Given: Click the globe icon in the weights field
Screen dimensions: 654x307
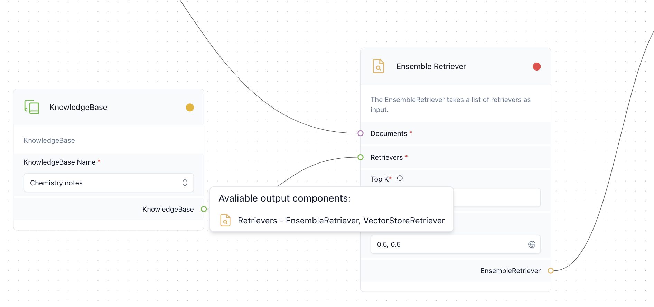Looking at the screenshot, I should pos(532,244).
